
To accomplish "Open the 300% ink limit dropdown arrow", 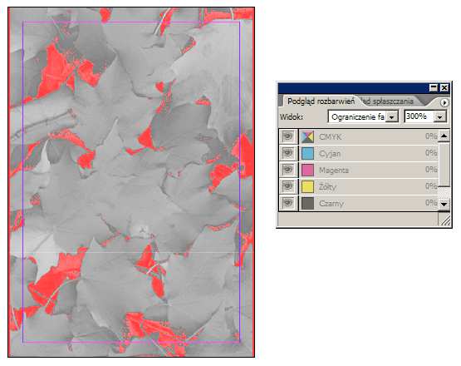I will 440,117.
